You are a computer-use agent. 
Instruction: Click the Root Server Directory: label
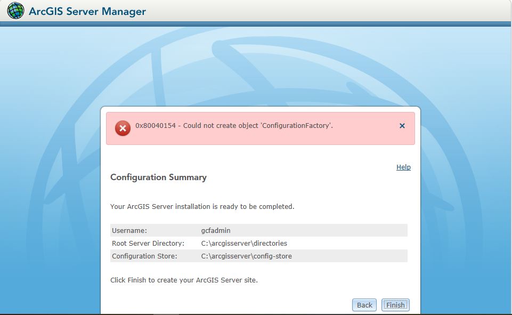(x=148, y=243)
